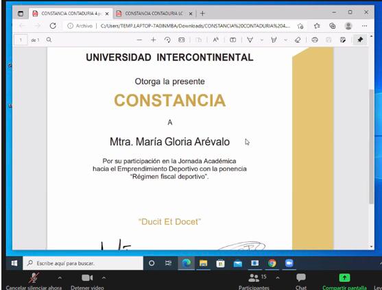
Task: Click the CONSTANCIA heading text
Action: [170, 100]
